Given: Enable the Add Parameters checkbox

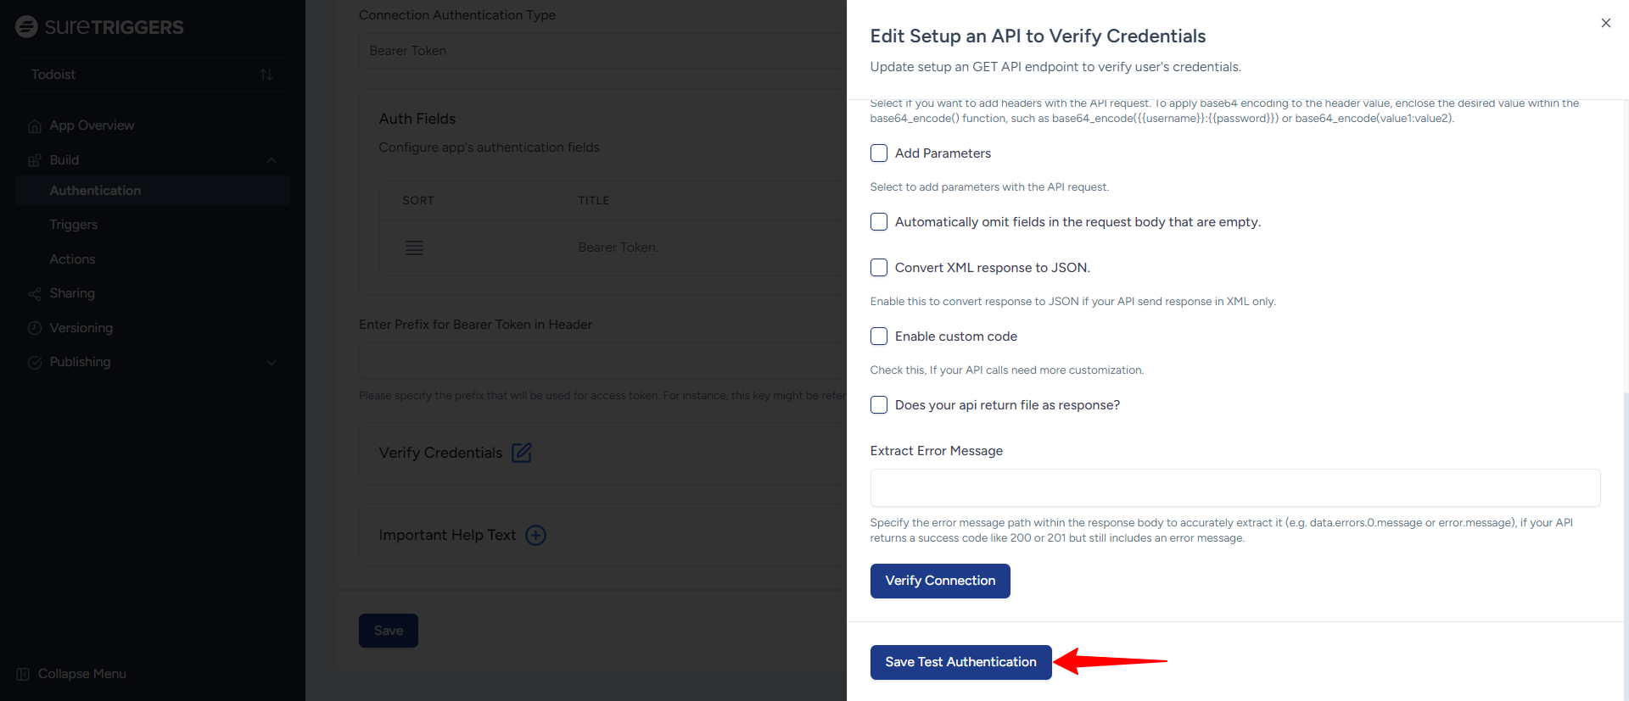Looking at the screenshot, I should 879,153.
